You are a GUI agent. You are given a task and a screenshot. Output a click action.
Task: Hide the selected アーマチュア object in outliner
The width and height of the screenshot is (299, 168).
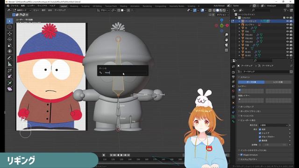pyautogui.click(x=287, y=21)
